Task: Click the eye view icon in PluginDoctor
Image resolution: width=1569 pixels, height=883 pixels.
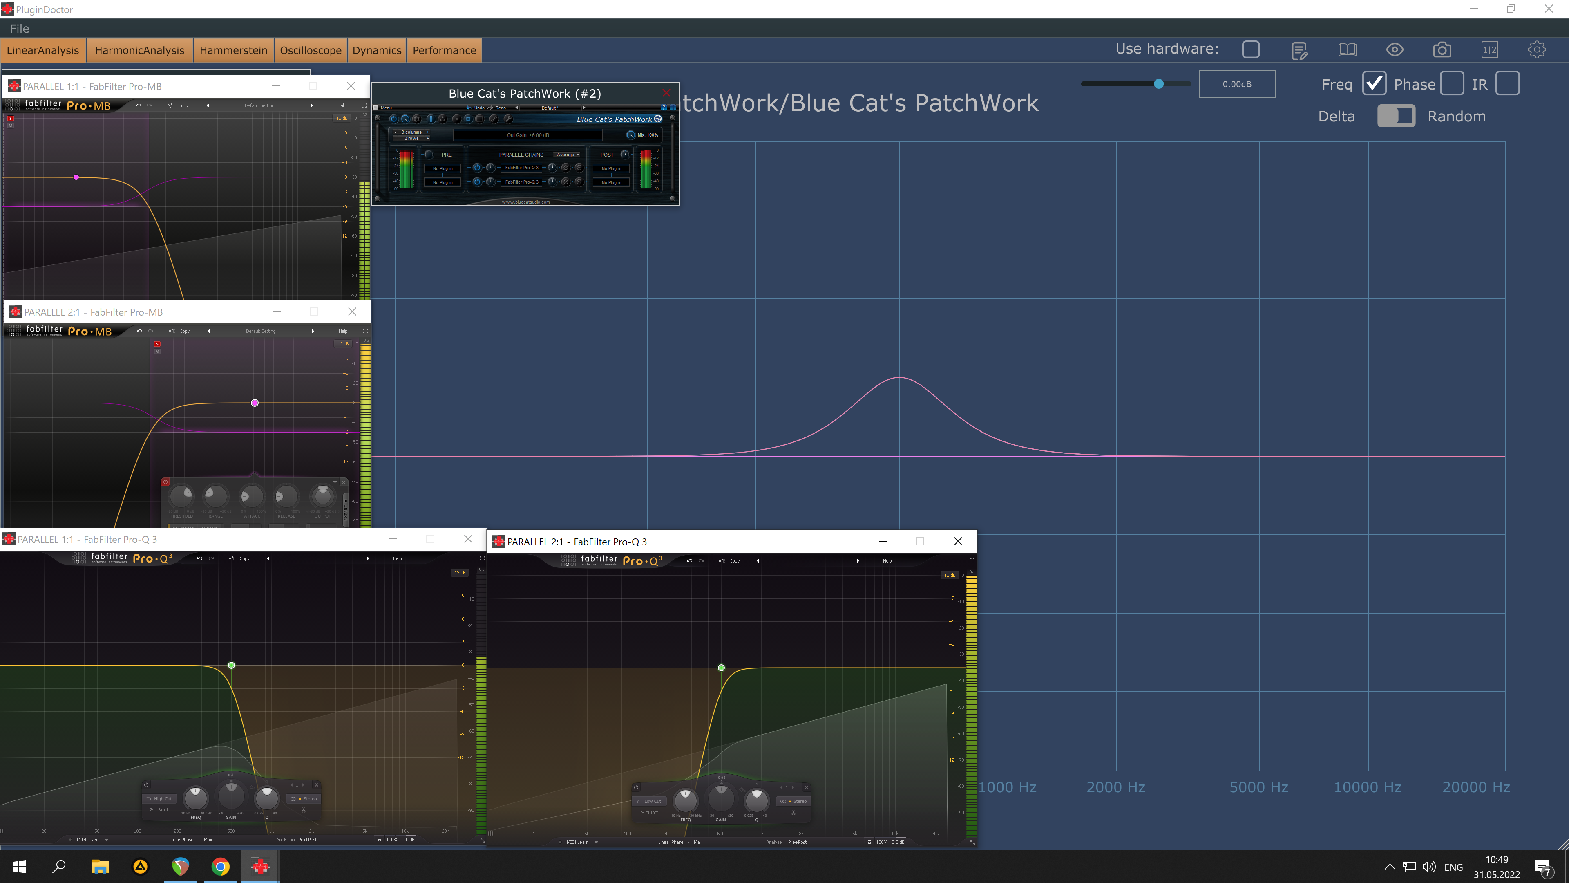Action: [1395, 50]
